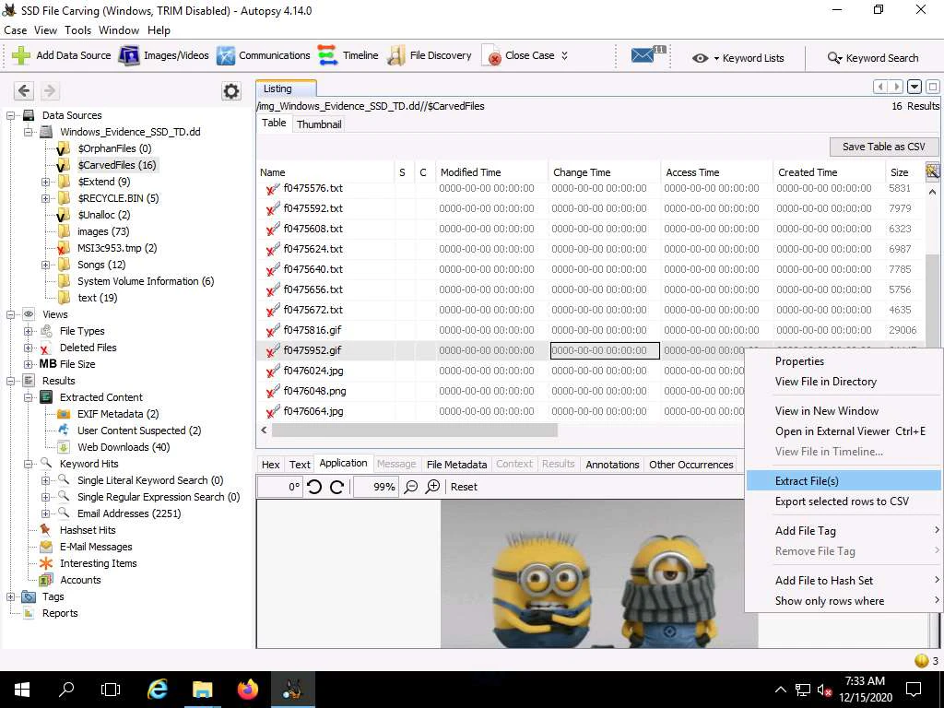944x708 pixels.
Task: Switch to the Hex tab
Action: click(270, 465)
